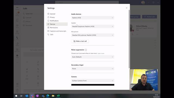Click the taskbar clock and date
The width and height of the screenshot is (174, 98).
pos(156,96)
